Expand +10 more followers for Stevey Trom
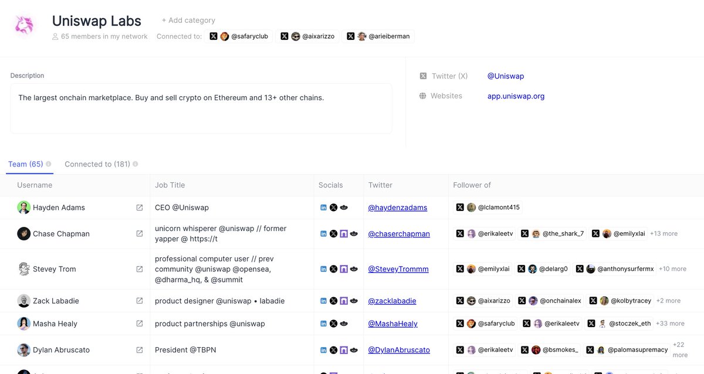The height and width of the screenshot is (374, 704). pos(672,269)
